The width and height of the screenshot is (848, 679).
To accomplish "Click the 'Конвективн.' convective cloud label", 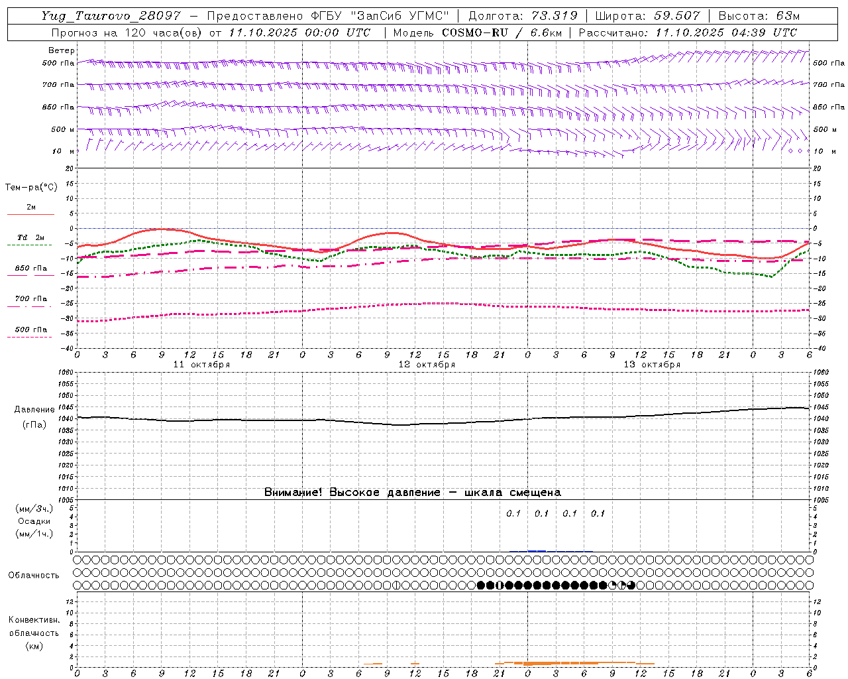I will pyautogui.click(x=34, y=620).
